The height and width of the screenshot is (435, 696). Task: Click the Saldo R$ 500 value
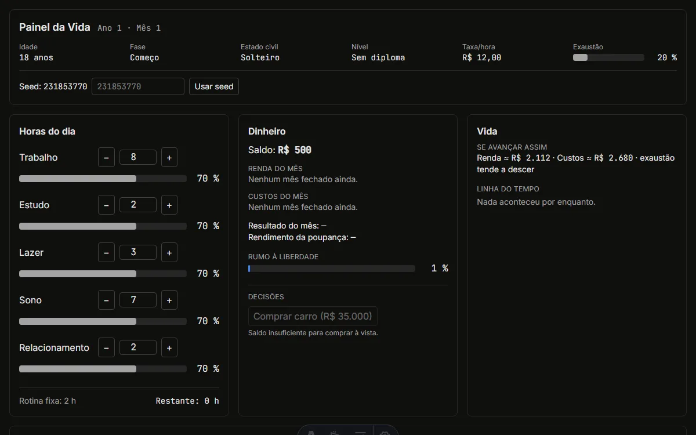click(x=295, y=150)
